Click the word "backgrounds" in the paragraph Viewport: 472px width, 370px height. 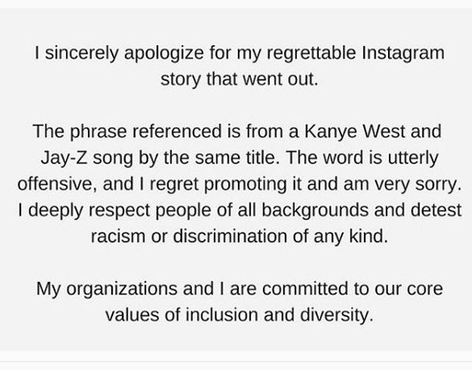[x=315, y=210]
